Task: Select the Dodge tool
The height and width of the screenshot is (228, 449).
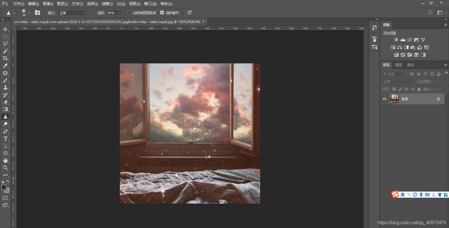Action: [x=5, y=124]
